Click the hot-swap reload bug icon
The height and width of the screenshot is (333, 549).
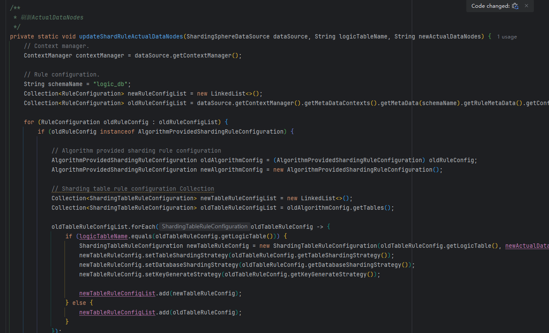tap(515, 6)
